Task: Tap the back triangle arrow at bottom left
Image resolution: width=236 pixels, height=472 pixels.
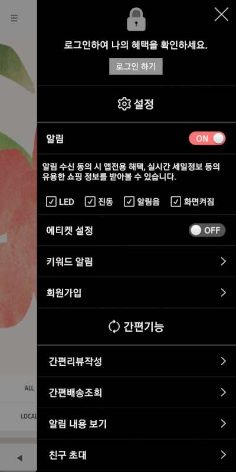Action: tap(19, 458)
